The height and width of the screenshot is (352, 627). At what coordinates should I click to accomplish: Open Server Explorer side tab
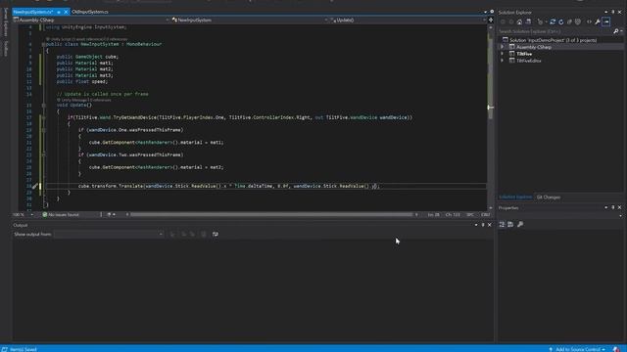tap(5, 22)
